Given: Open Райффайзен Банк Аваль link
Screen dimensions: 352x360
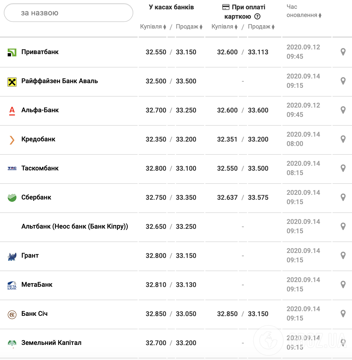Looking at the screenshot, I should (x=59, y=81).
